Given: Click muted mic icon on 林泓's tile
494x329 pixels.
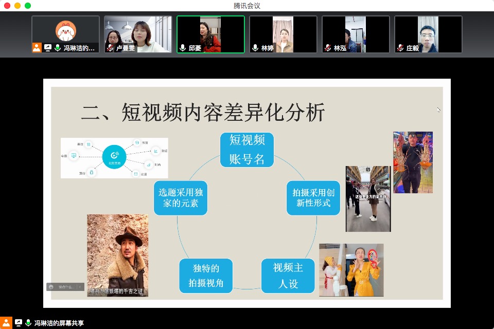Looking at the screenshot, I should click(327, 48).
